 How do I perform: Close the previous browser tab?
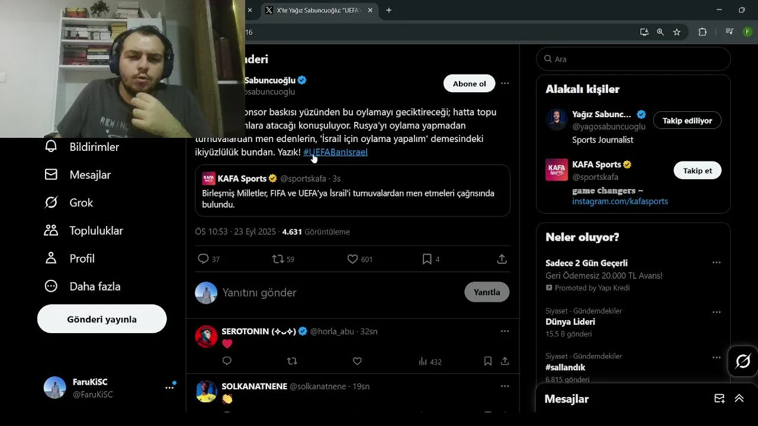click(x=250, y=10)
